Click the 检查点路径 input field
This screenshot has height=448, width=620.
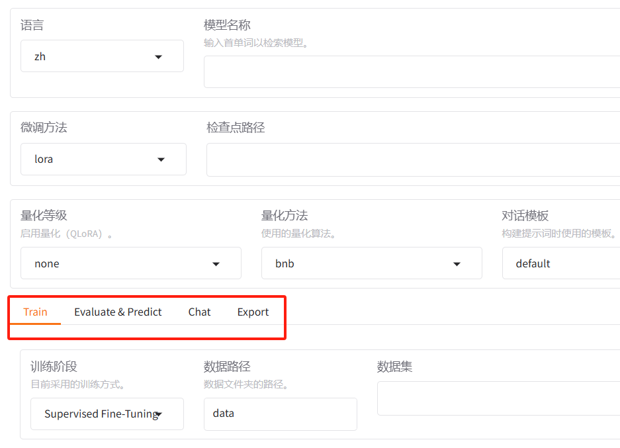[413, 159]
